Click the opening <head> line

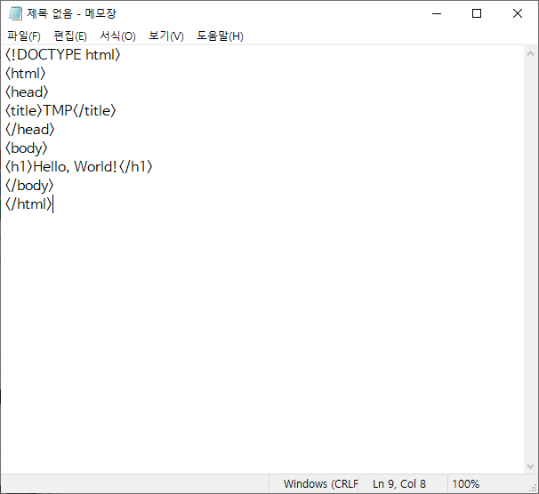(x=27, y=92)
